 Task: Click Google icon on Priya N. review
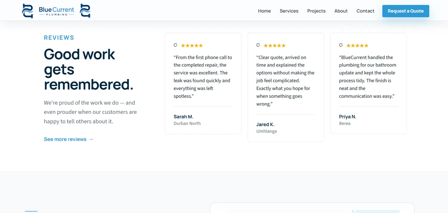(341, 45)
